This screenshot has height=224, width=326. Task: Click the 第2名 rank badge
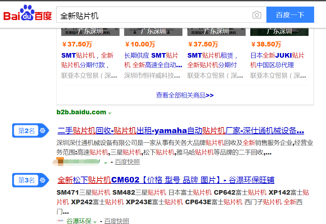click(31, 131)
